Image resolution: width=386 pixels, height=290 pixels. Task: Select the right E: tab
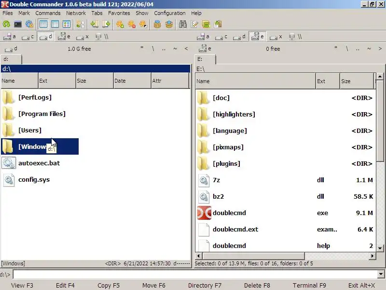click(205, 59)
